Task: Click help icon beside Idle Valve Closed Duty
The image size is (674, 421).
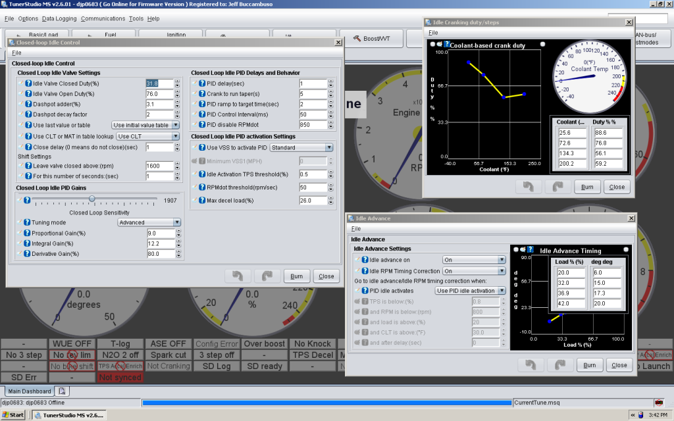Action: (x=28, y=84)
